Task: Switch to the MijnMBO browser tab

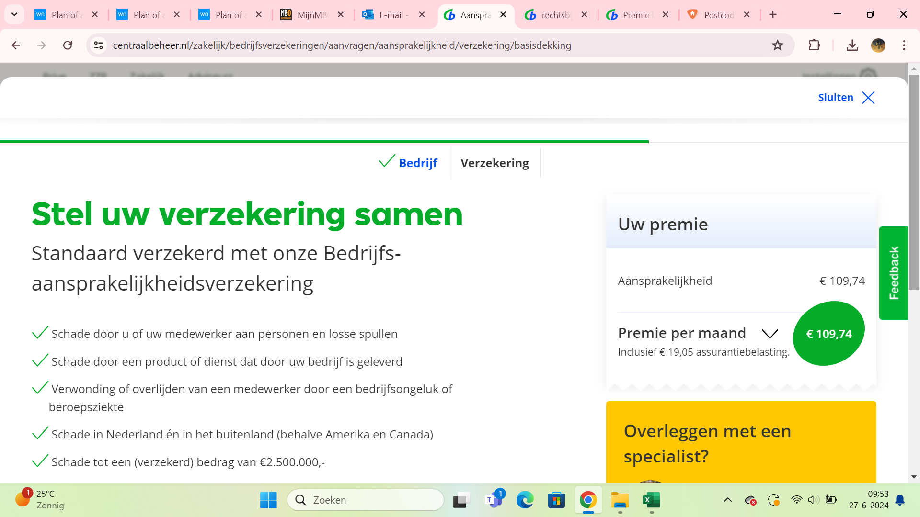Action: 310,15
